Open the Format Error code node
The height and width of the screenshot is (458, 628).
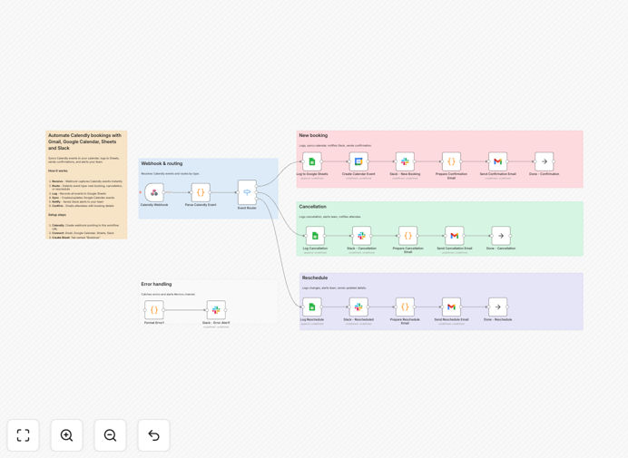point(154,310)
